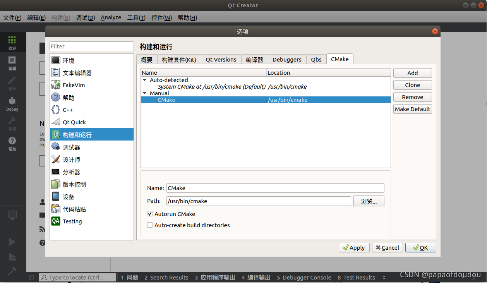The width and height of the screenshot is (487, 283).
Task: Open the output pane selector arrows
Action: [384, 277]
